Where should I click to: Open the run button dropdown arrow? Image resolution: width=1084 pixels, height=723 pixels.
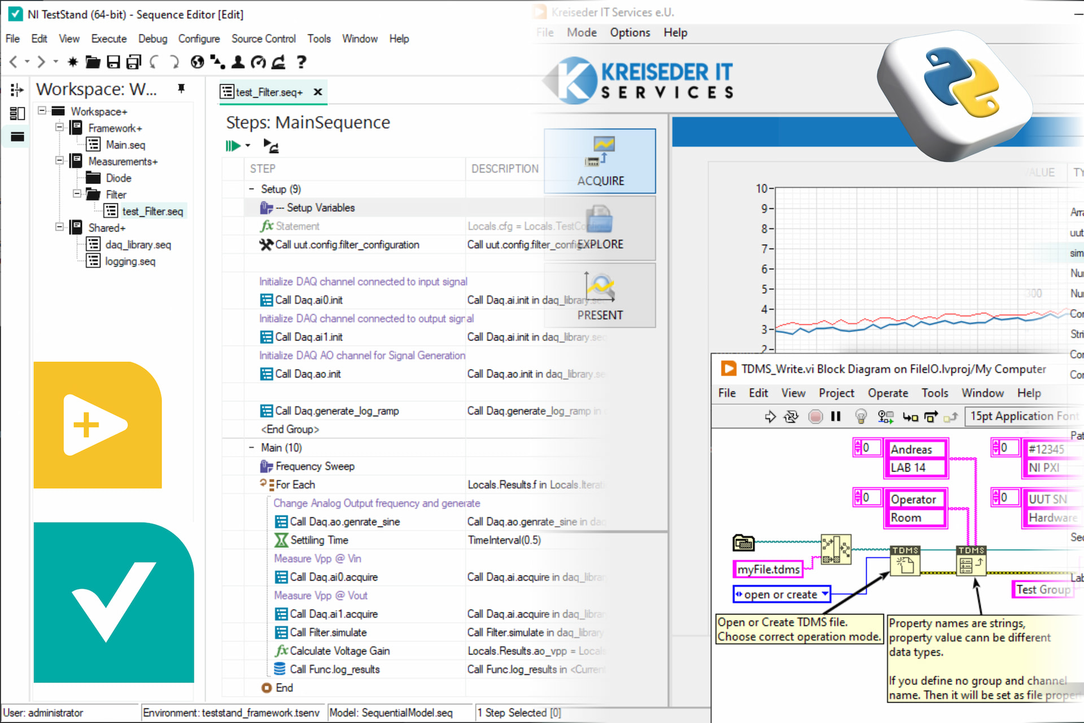click(248, 146)
